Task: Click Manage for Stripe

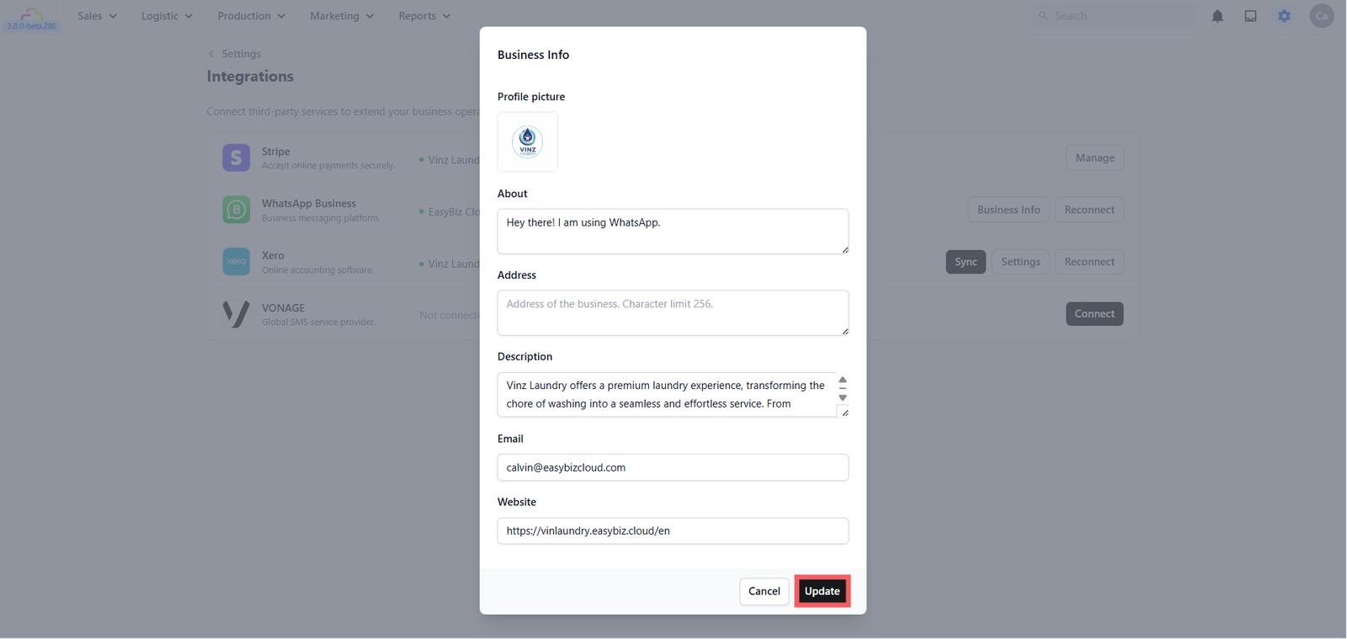Action: [1094, 157]
